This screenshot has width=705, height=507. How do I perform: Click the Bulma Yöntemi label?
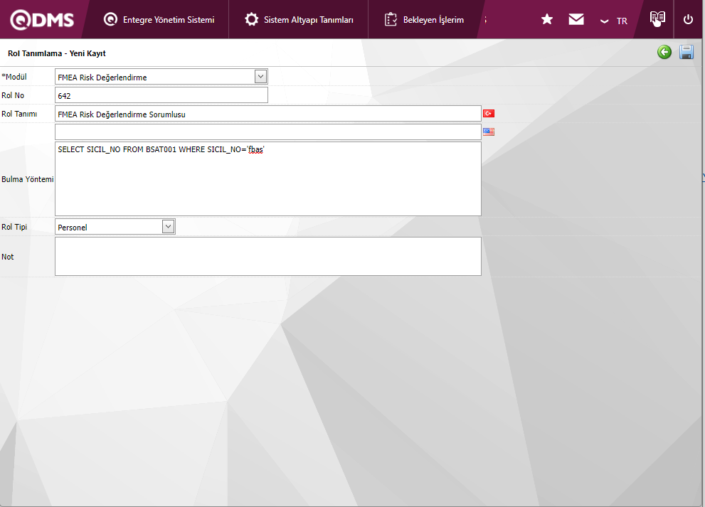tap(28, 179)
